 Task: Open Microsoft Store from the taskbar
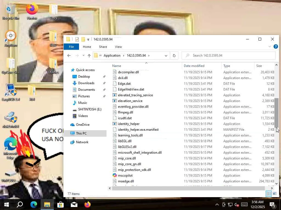point(60,205)
